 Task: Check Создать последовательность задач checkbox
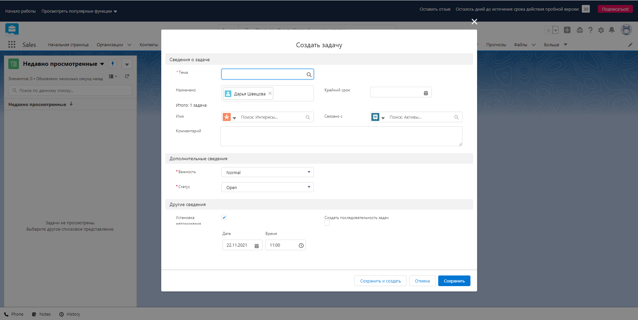click(x=327, y=223)
